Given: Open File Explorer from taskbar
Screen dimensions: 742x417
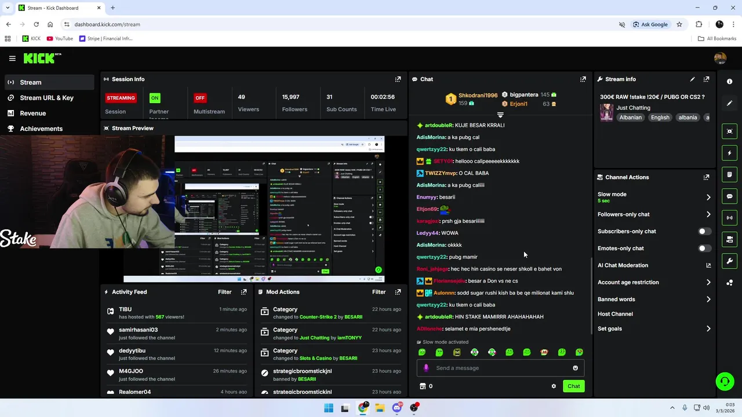Looking at the screenshot, I should coord(380,408).
